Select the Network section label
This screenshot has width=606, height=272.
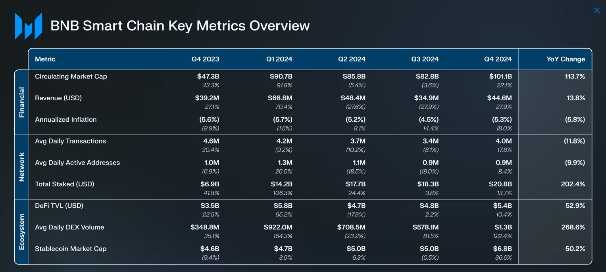coord(21,167)
